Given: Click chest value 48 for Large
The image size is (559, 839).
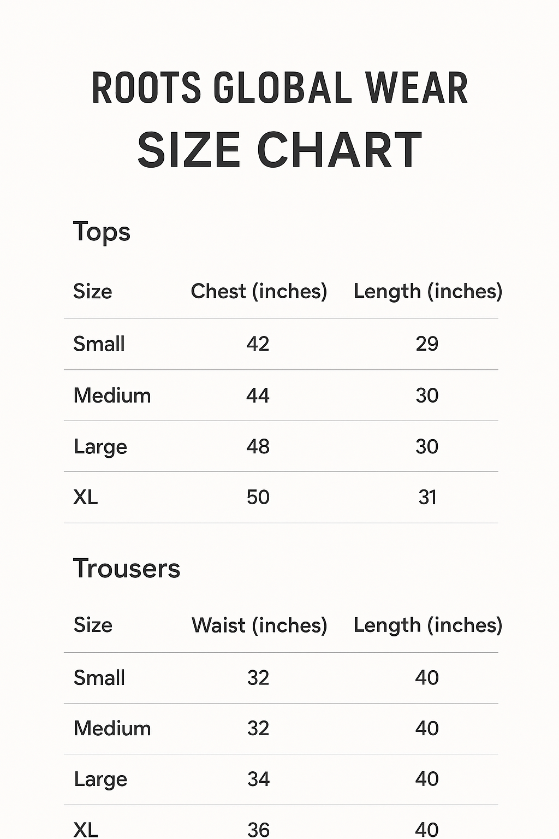Looking at the screenshot, I should point(258,447).
